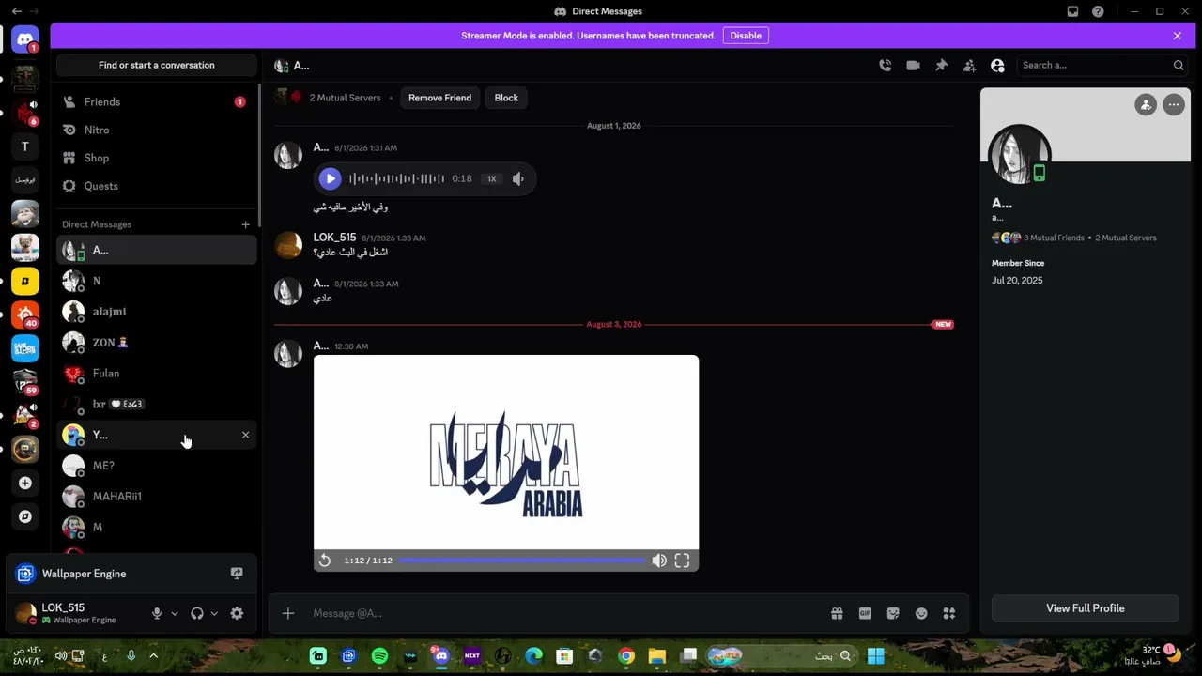
Task: Open Nitro page
Action: pos(156,130)
